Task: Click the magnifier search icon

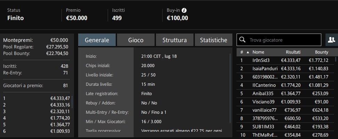Action: coord(242,40)
